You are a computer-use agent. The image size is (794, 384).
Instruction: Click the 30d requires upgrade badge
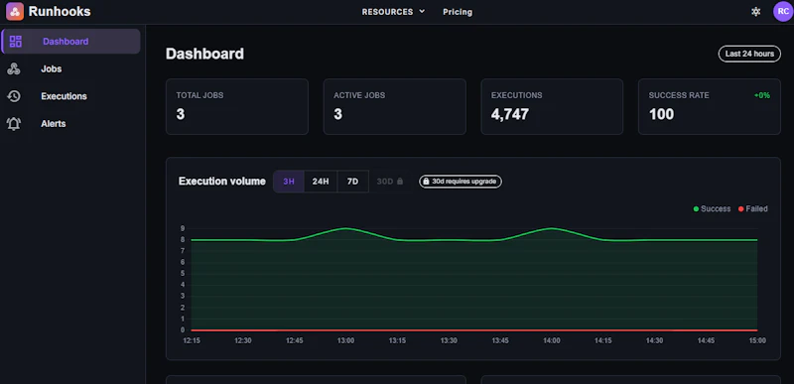point(461,182)
